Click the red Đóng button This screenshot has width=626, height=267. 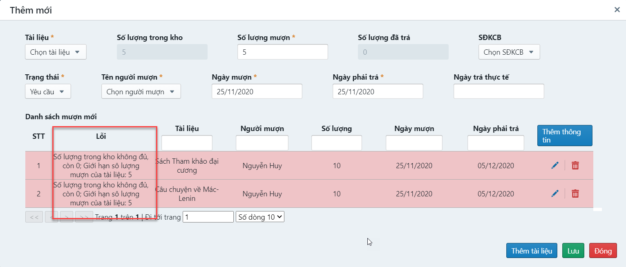[603, 251]
